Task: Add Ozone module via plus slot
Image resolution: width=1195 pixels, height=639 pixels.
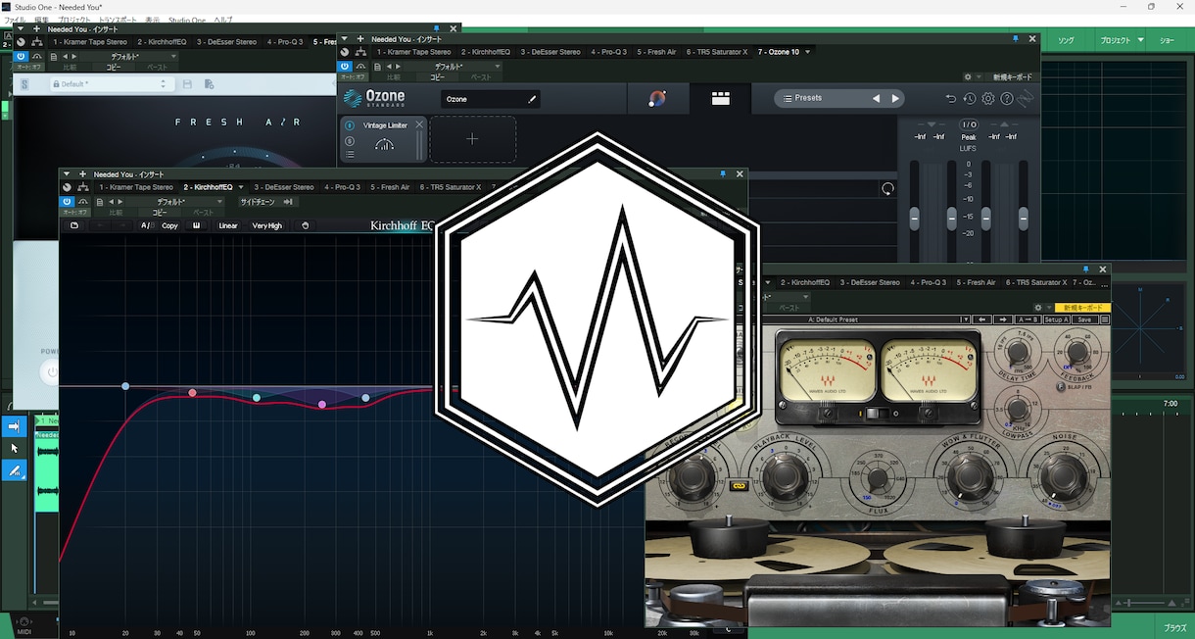Action: pyautogui.click(x=472, y=139)
